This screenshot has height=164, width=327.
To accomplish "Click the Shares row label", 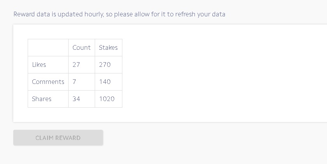I will tap(41, 99).
